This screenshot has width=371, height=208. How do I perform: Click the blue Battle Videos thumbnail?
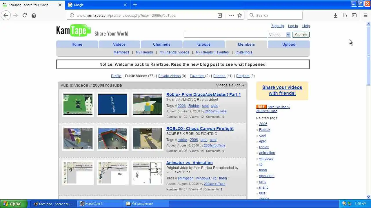[112, 104]
